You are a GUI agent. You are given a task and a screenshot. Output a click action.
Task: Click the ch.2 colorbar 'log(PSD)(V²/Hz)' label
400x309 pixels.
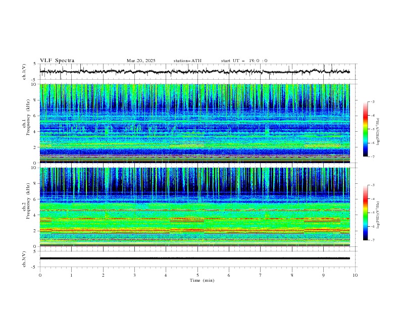(378, 215)
